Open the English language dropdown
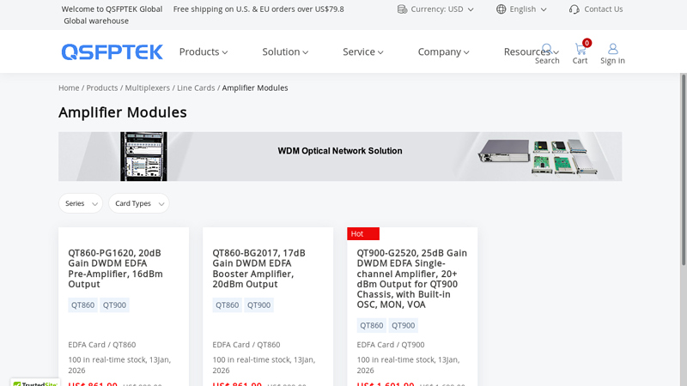687x386 pixels. tap(522, 9)
